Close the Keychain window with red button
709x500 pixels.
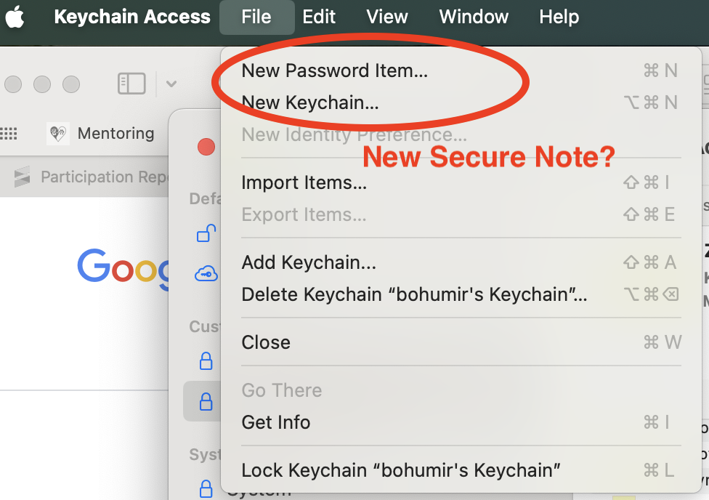tap(206, 147)
